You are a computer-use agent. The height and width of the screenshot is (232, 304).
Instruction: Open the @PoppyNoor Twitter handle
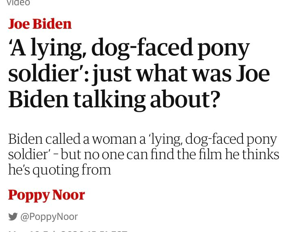[49, 217]
